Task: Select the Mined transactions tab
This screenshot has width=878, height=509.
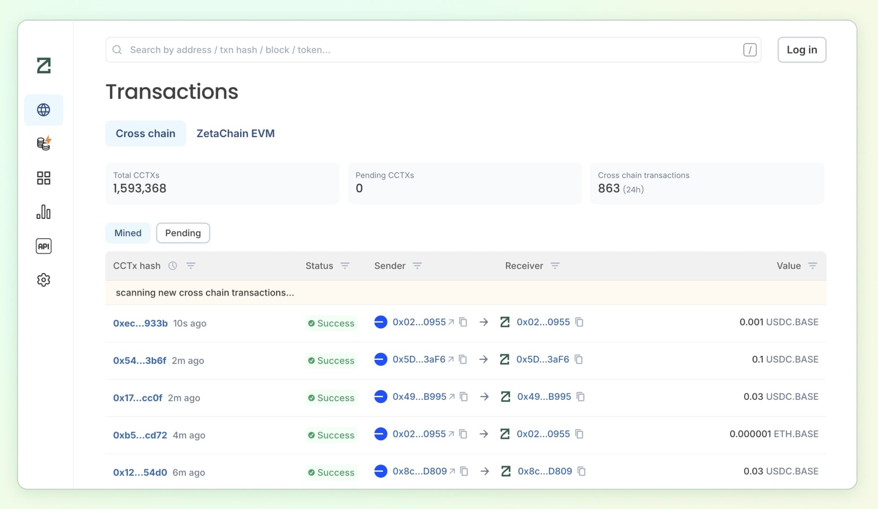Action: 128,233
